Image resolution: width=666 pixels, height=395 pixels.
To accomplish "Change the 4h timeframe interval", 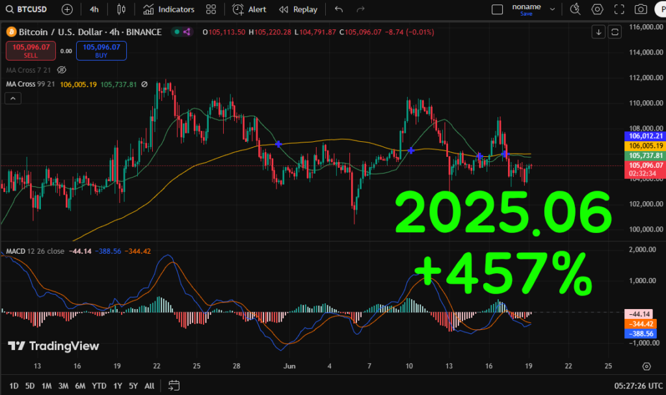I will click(x=94, y=9).
